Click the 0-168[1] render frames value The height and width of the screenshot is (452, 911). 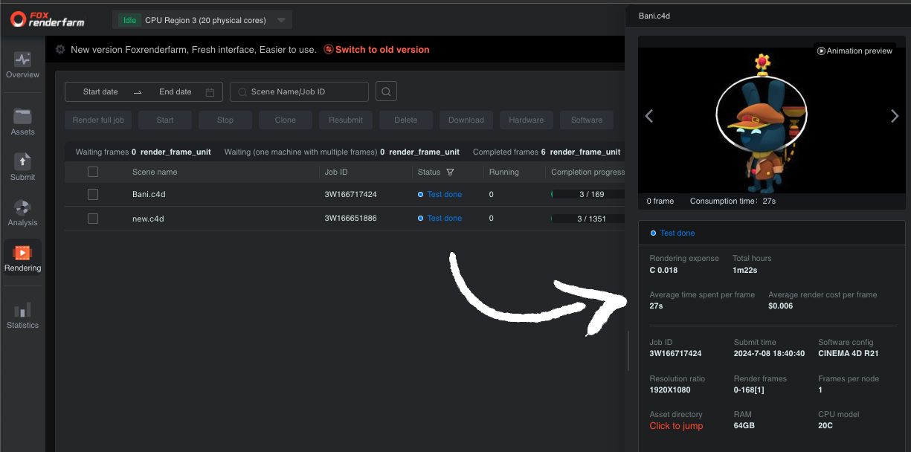[749, 390]
